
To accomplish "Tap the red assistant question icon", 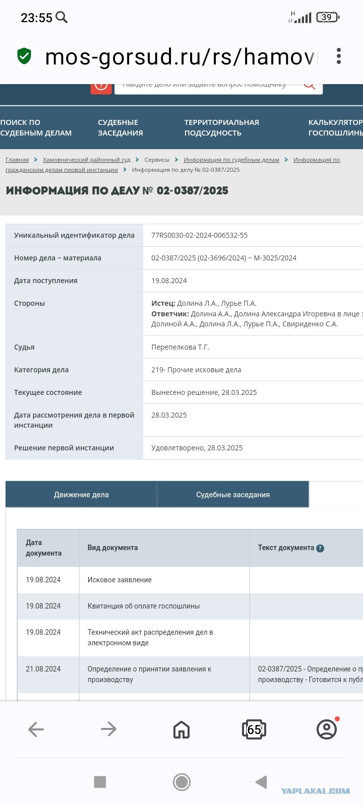I will coord(101,87).
